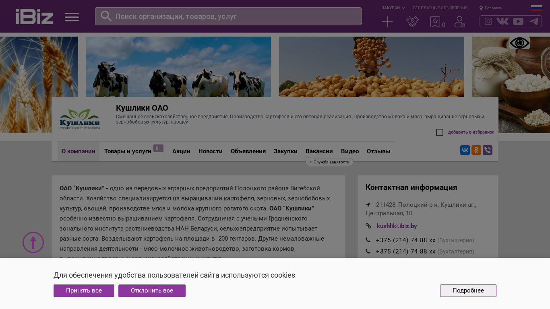
Task: Open the Товары и услуги tab
Action: (128, 151)
